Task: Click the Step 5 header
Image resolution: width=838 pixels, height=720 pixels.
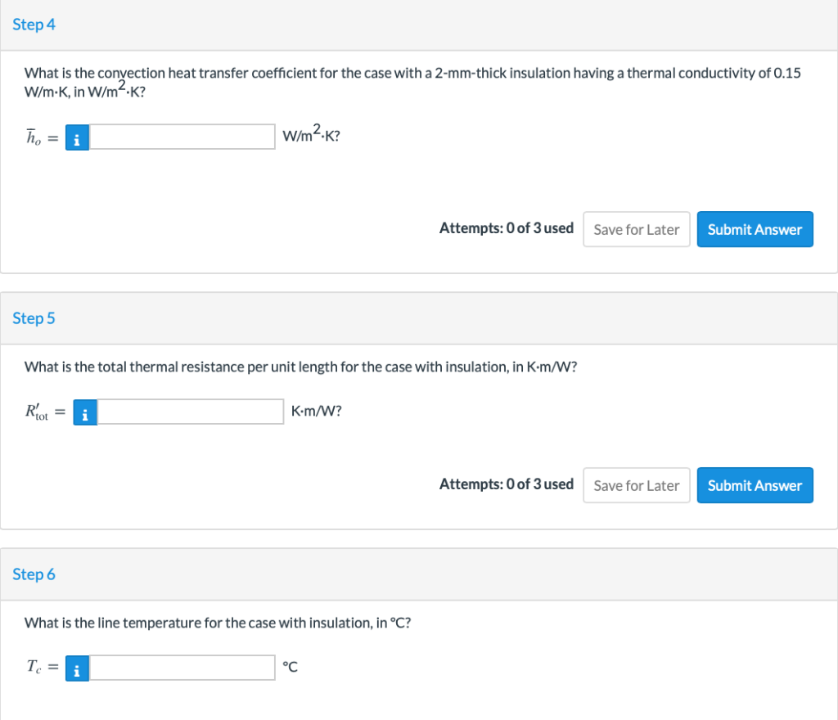Action: click(x=34, y=318)
